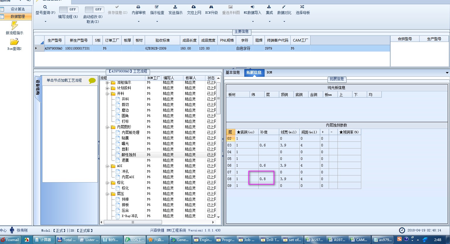Click the ★残铜率(%) column header

tap(349, 132)
